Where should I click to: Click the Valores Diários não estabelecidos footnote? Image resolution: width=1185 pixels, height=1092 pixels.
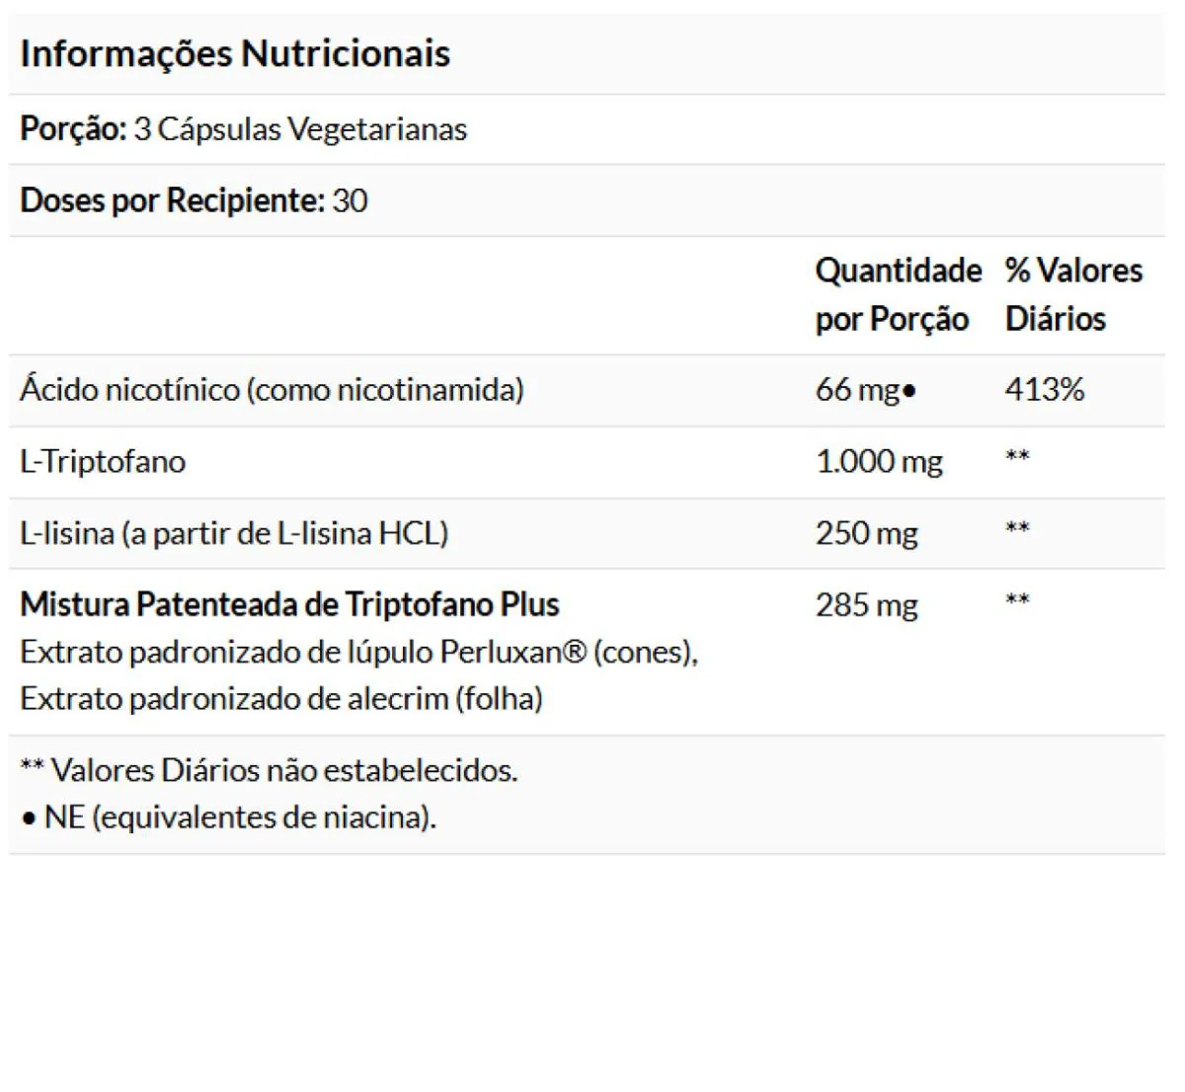269,770
